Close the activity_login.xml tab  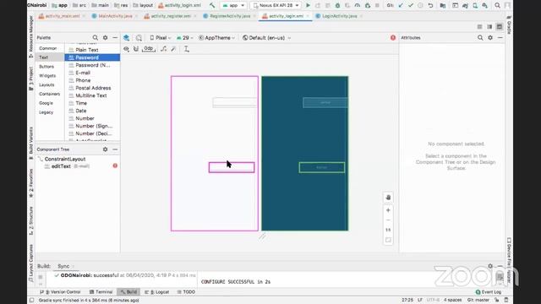coord(308,16)
